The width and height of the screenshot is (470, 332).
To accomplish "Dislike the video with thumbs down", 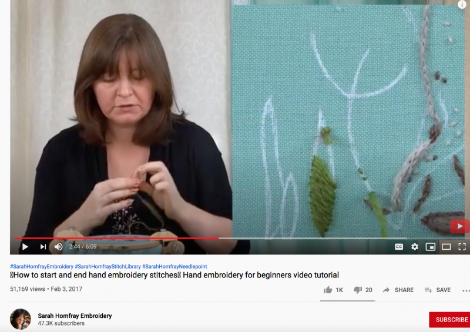I will coord(362,290).
